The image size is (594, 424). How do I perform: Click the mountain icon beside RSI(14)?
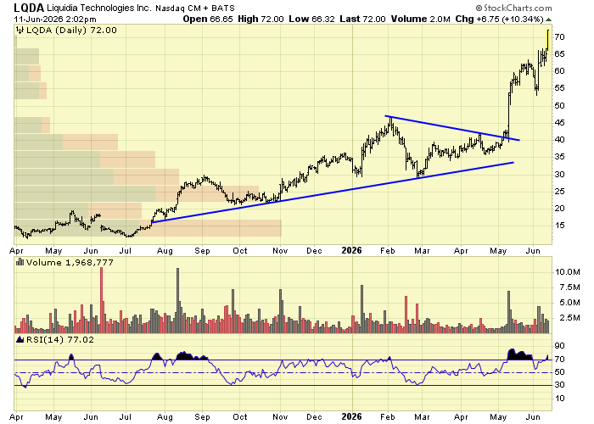[20, 339]
